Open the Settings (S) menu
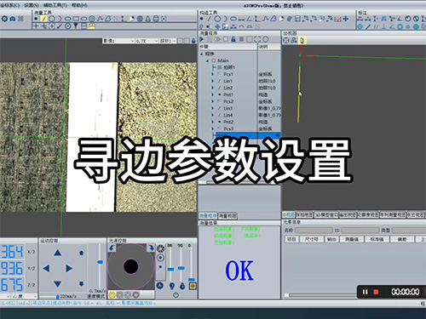 (32, 5)
